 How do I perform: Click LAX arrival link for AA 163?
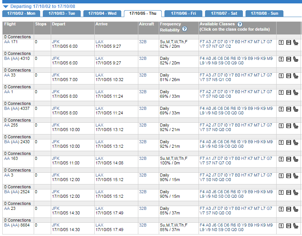99,158
